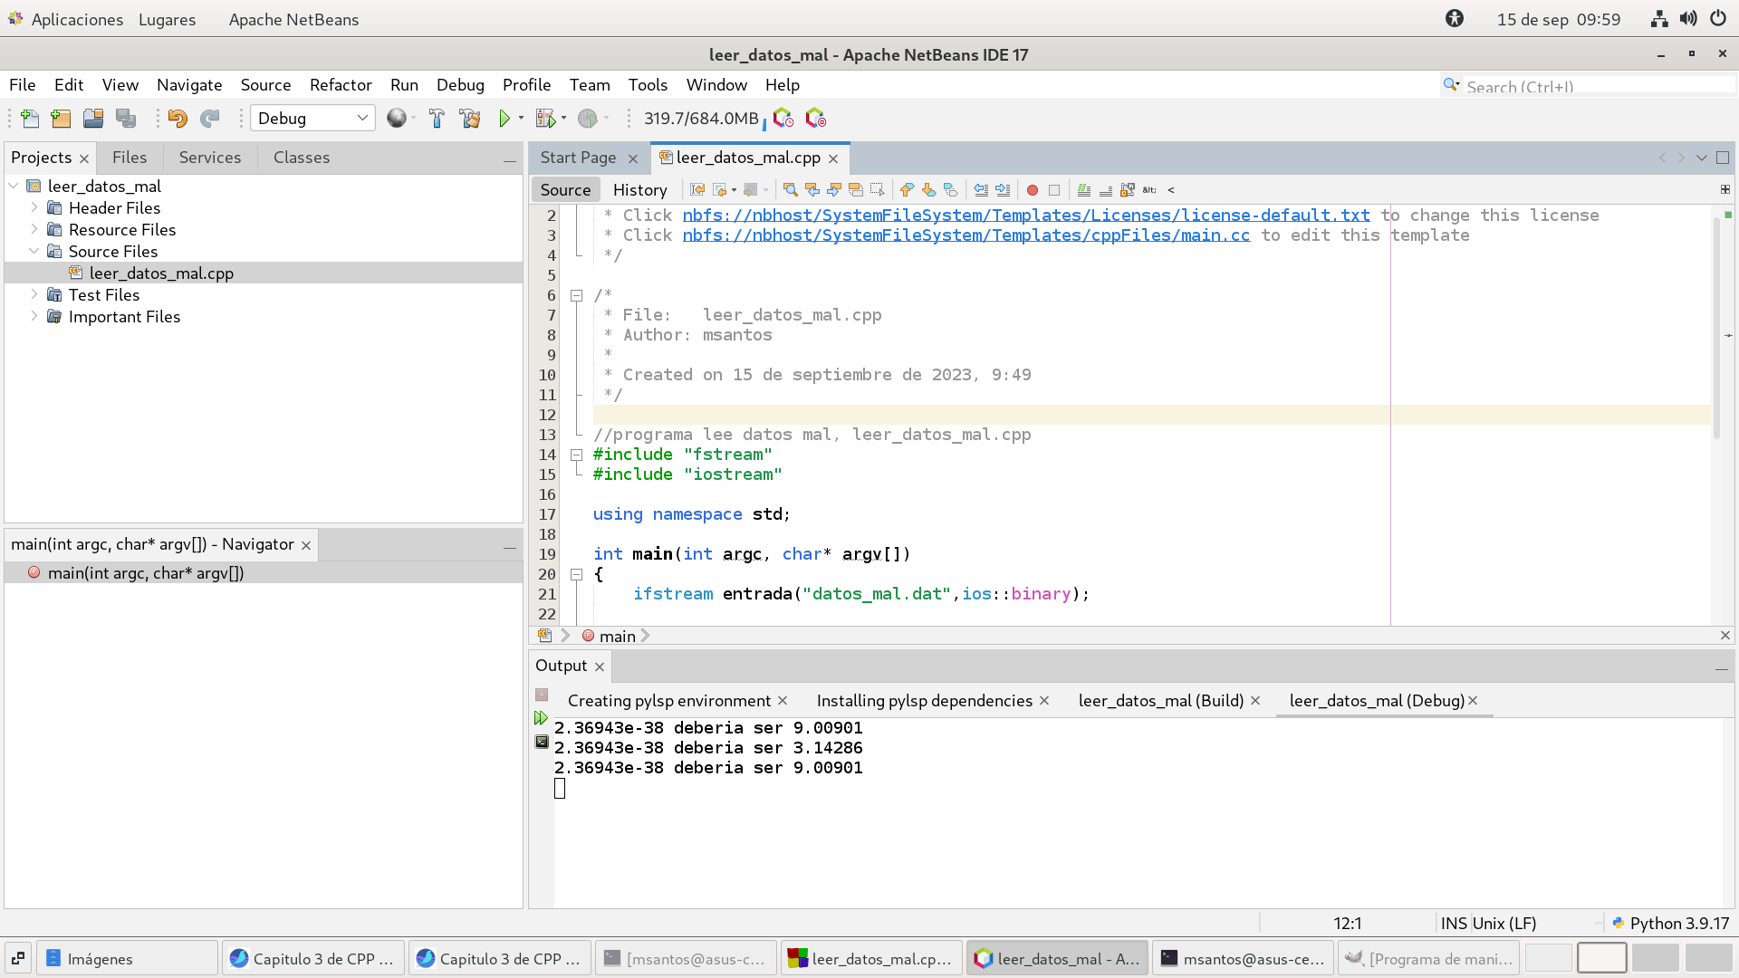Toggle the Source view button

[565, 190]
